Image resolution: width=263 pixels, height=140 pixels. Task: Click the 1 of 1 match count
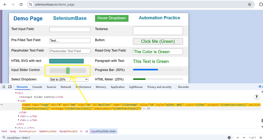[252, 138]
